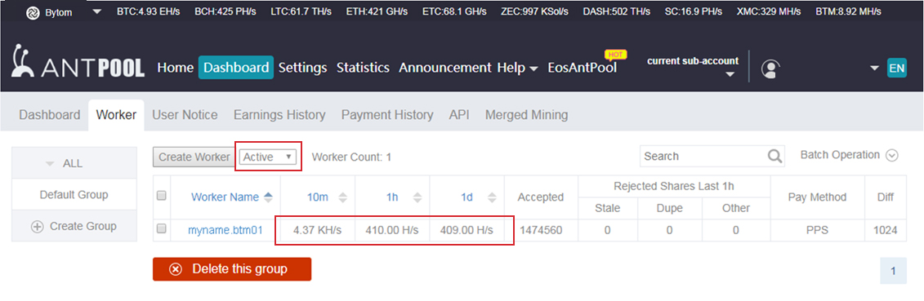Click the SC:16.9 PH/s ticker entry

click(693, 11)
